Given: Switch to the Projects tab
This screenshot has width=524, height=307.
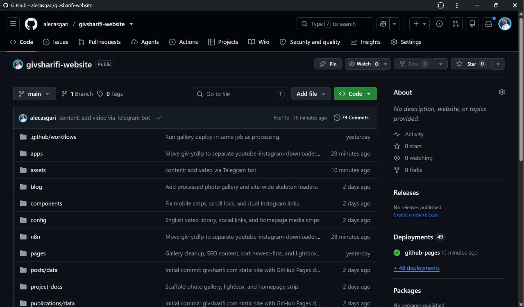Looking at the screenshot, I should click(223, 42).
